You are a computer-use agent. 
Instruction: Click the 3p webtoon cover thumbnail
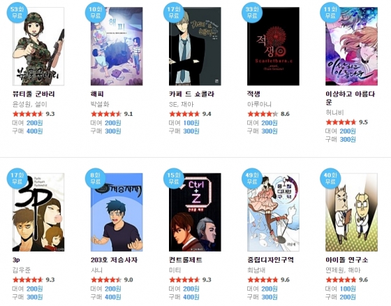(x=38, y=212)
